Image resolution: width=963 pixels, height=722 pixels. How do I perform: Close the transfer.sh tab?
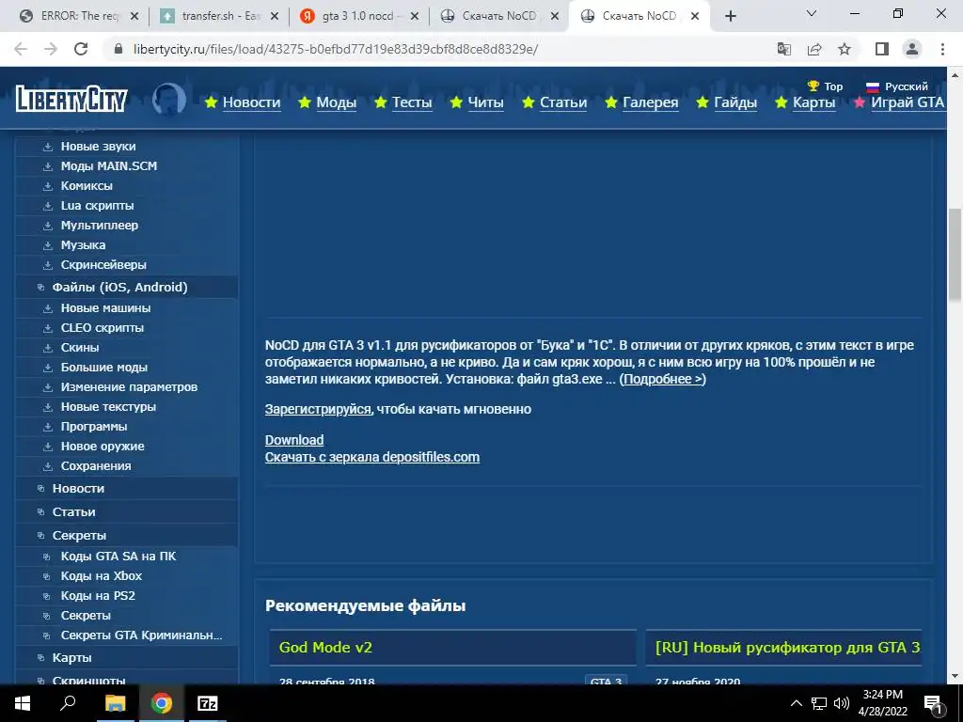[275, 16]
